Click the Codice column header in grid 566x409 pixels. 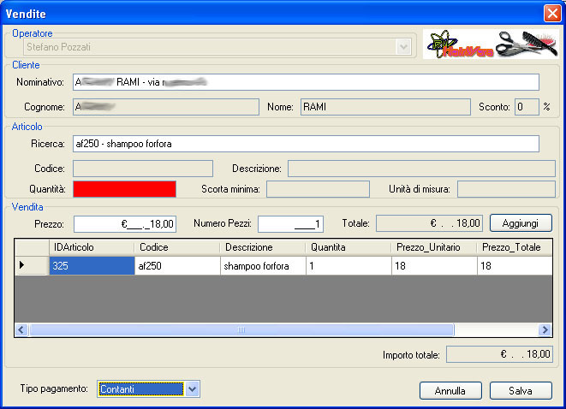click(177, 247)
